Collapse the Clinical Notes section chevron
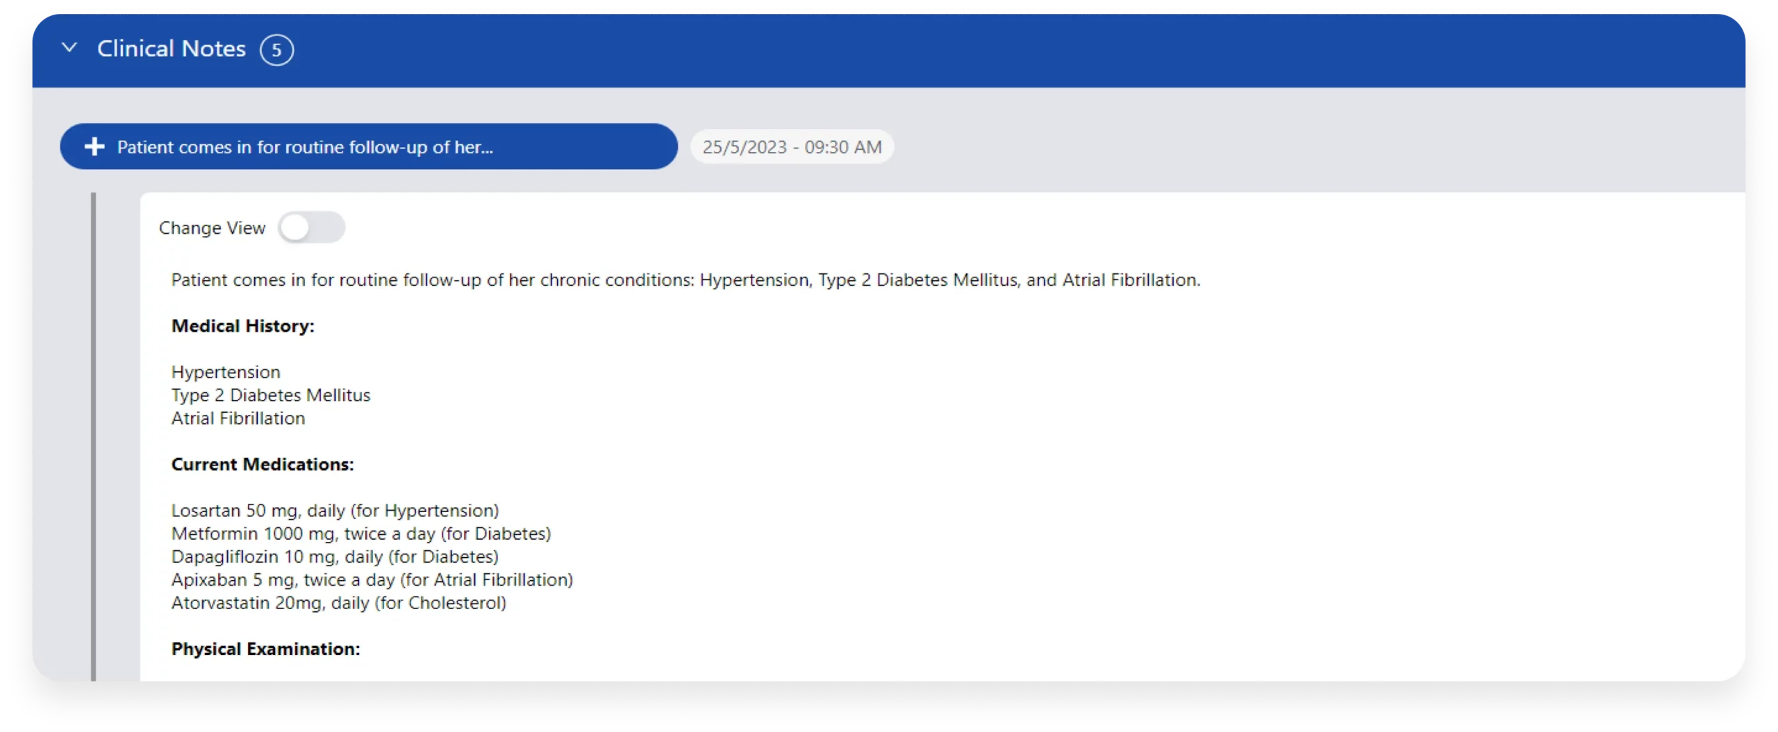Viewport: 1778px width, 732px height. pos(69,48)
